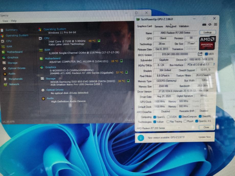Switch to Advanced tab in GPU-Z
This screenshot has height=176, width=235.
(x=171, y=26)
